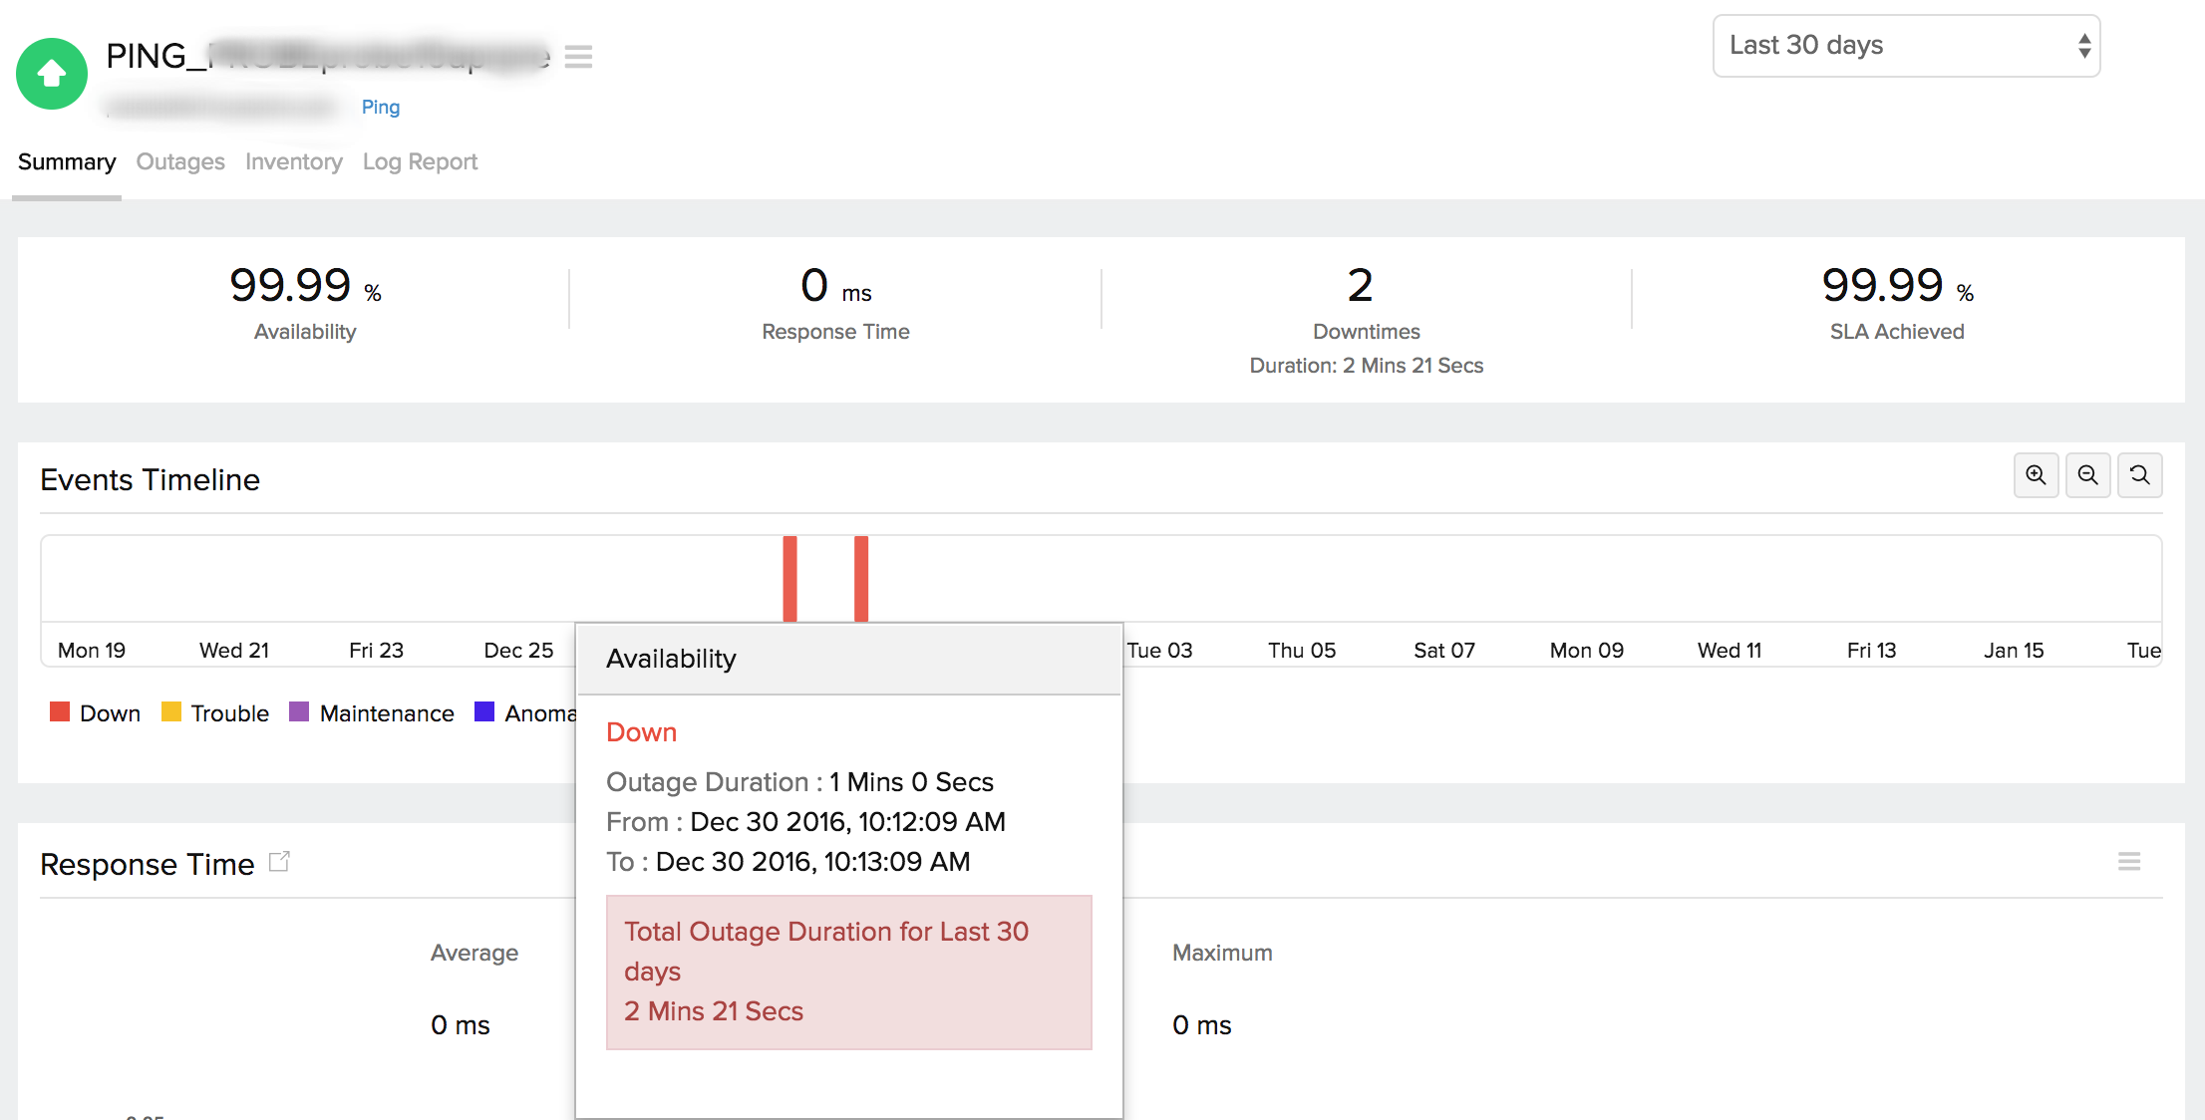
Task: Click the blue Anomaly legend swatch
Action: 484,711
